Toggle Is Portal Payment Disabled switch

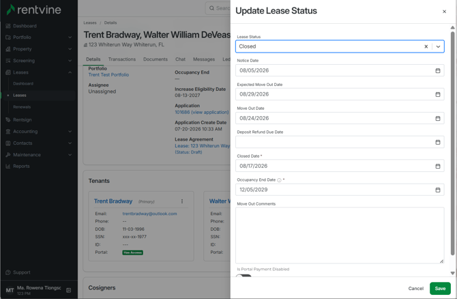click(x=244, y=276)
